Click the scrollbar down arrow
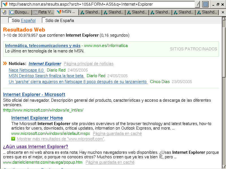This screenshot has height=169, width=226. click(224, 167)
